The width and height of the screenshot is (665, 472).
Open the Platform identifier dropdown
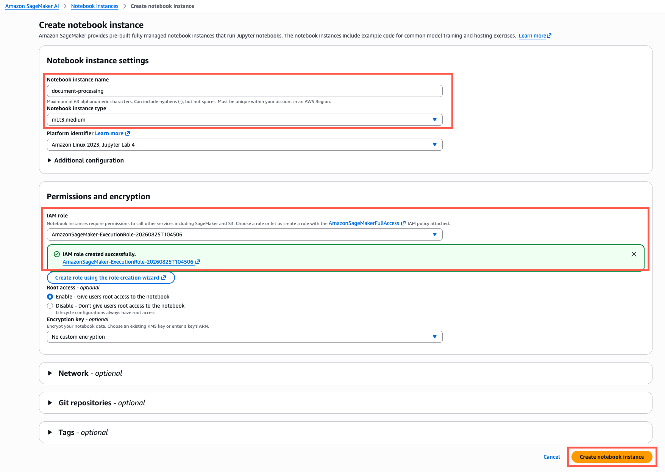click(x=245, y=145)
